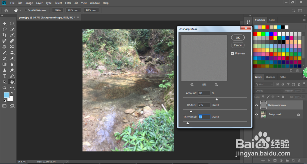Select the Clone Stamp tool
This screenshot has width=307, height=164.
[12, 53]
